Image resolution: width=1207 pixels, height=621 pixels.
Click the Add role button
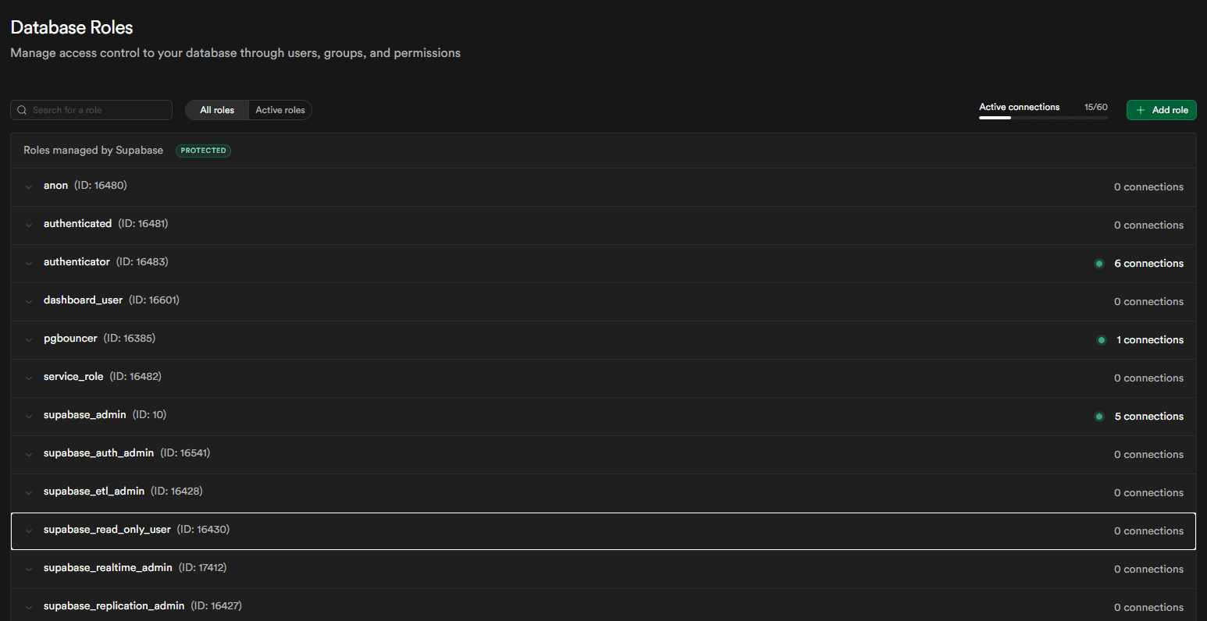tap(1161, 109)
